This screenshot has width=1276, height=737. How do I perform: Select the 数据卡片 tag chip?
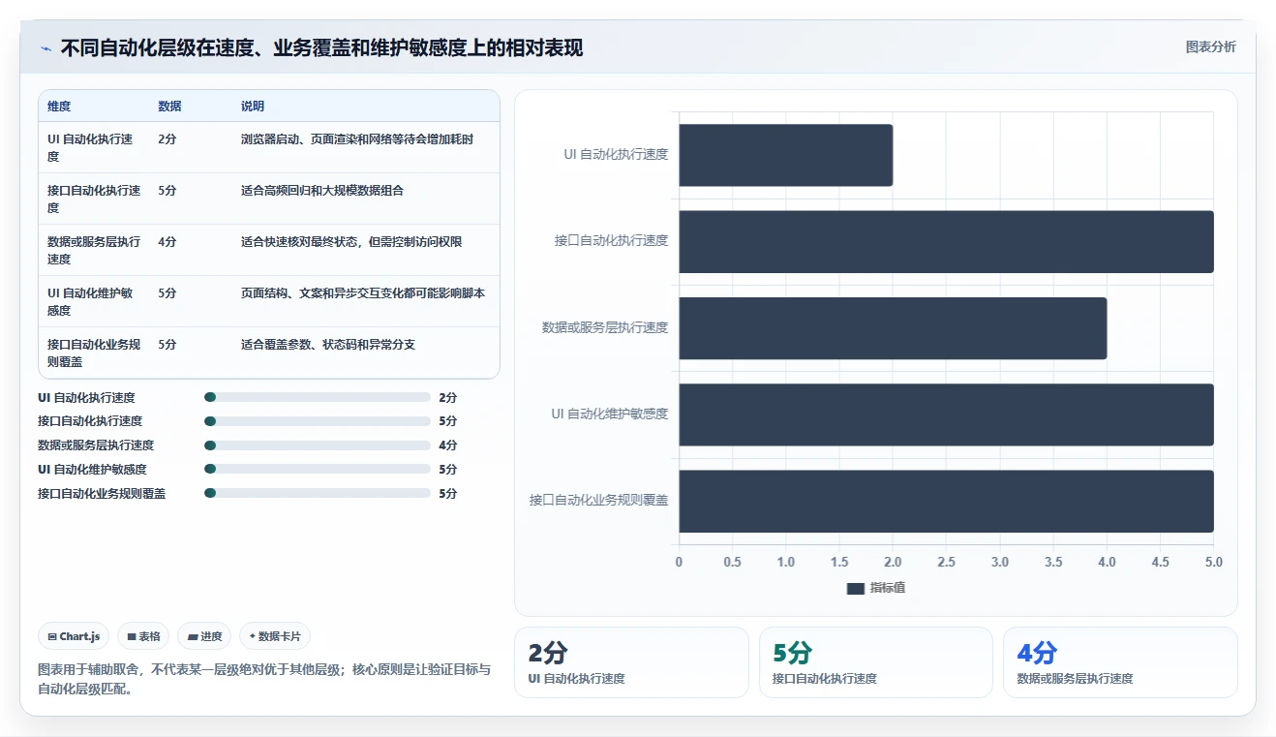pos(275,636)
